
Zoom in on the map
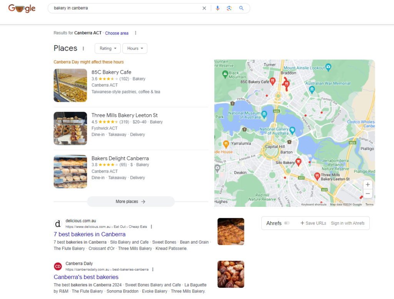[x=367, y=184]
